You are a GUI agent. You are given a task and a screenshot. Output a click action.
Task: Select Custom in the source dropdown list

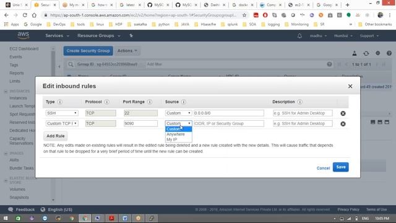[178, 129]
